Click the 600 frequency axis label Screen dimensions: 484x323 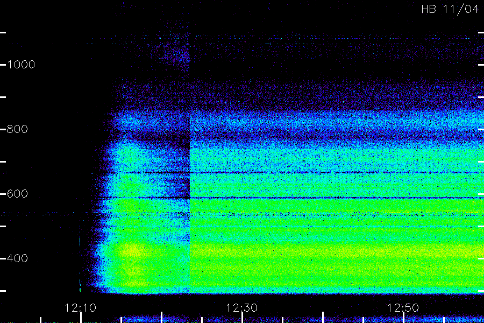[x=17, y=194]
